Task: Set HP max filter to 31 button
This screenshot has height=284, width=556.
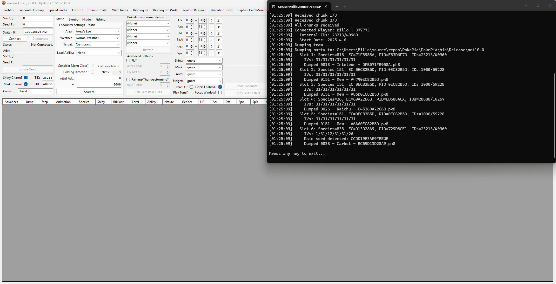Action: 219,21
